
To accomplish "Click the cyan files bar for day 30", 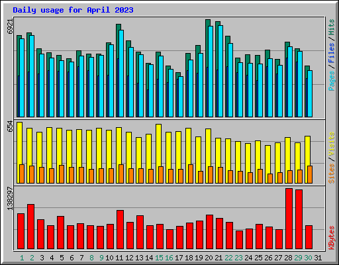I will tap(310, 93).
